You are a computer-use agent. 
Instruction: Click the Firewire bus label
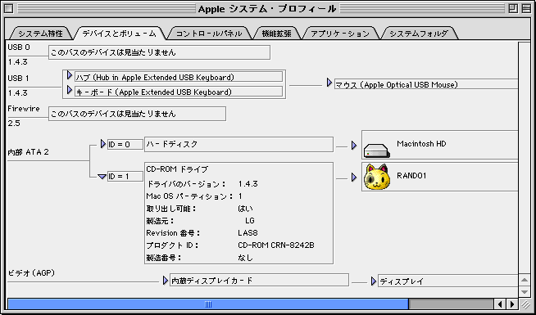point(24,109)
